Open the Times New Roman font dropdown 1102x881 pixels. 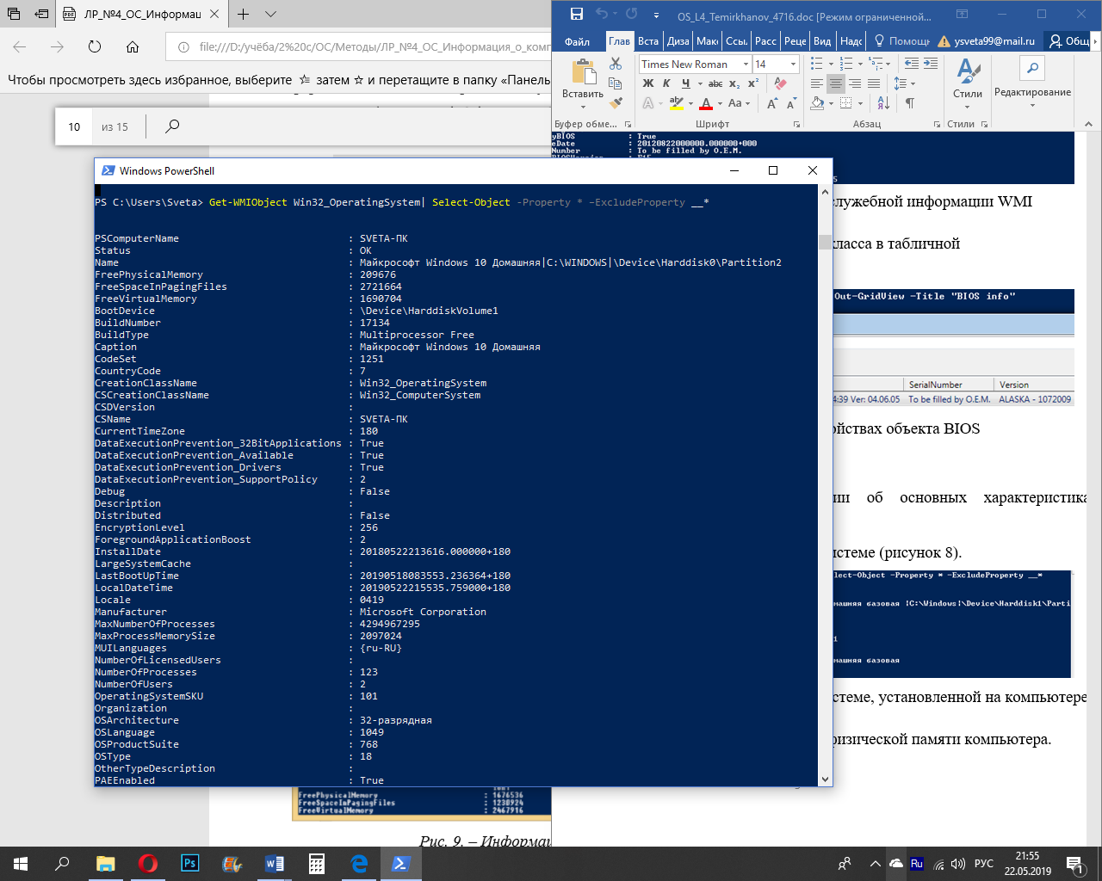pos(746,65)
